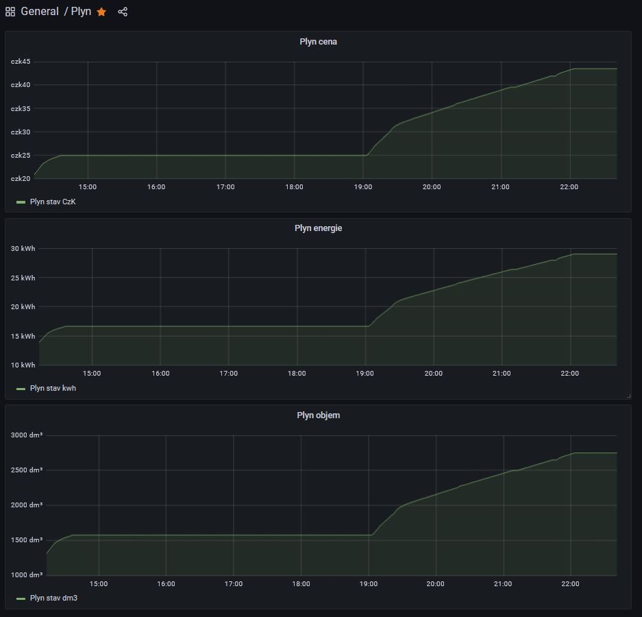Expand the Plyn energie panel title menu

[318, 228]
